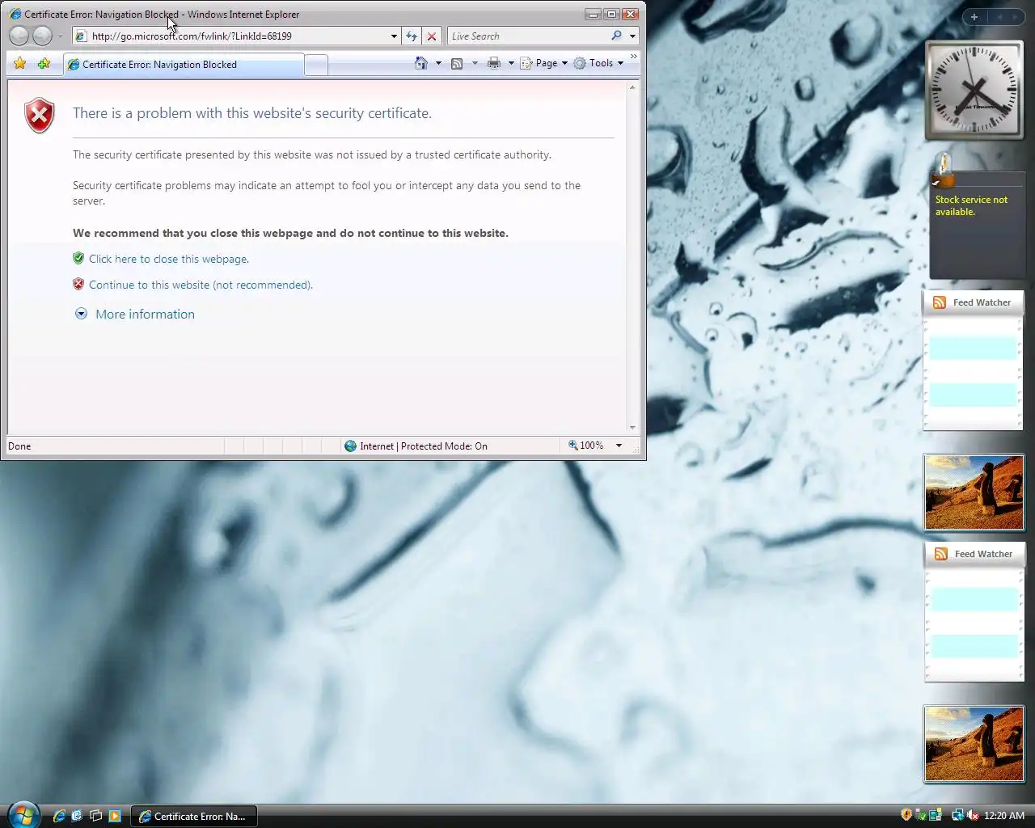The width and height of the screenshot is (1035, 828).
Task: Click the Done status bar text
Action: coord(19,446)
